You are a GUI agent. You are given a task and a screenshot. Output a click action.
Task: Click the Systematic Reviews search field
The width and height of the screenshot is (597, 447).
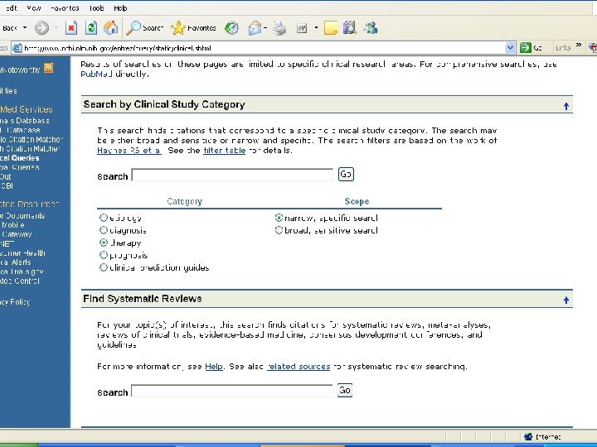point(232,391)
